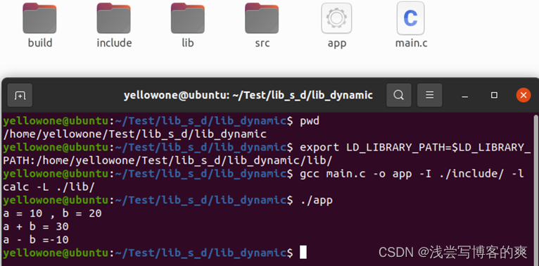Image resolution: width=539 pixels, height=266 pixels.
Task: Maximize the terminal window
Action: click(494, 95)
